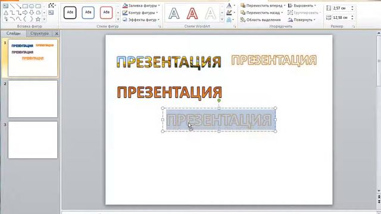Click the Draw Text Box icon below Edit Shape
The height and width of the screenshot is (214, 381).
(x=51, y=12)
